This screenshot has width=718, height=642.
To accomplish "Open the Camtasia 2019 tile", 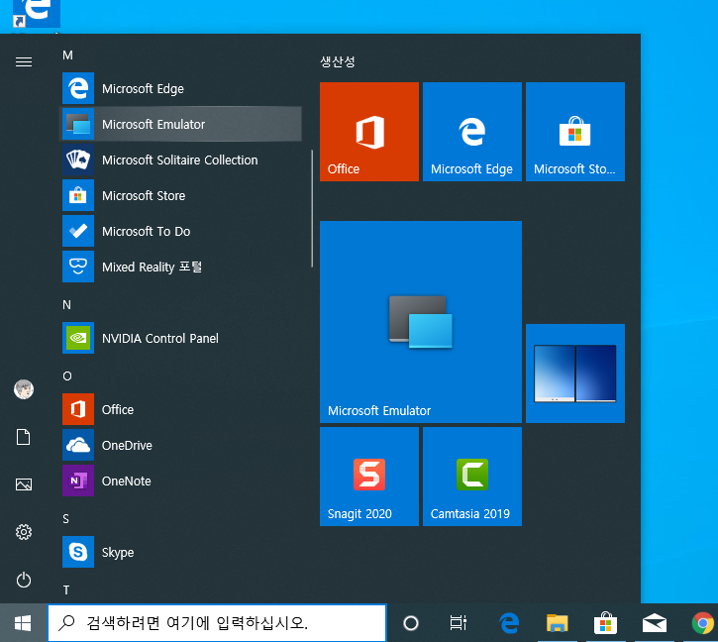I will coord(472,477).
